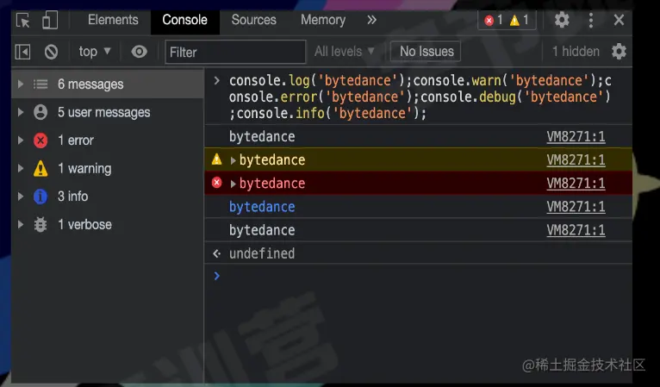This screenshot has height=387, width=660.
Task: Show more DevTools tabs chevron
Action: coord(371,20)
